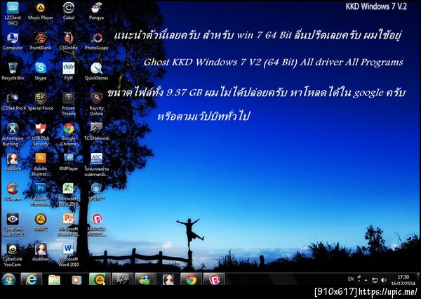Click the QuickStores shortcut
The height and width of the screenshot is (299, 421).
pos(96,72)
